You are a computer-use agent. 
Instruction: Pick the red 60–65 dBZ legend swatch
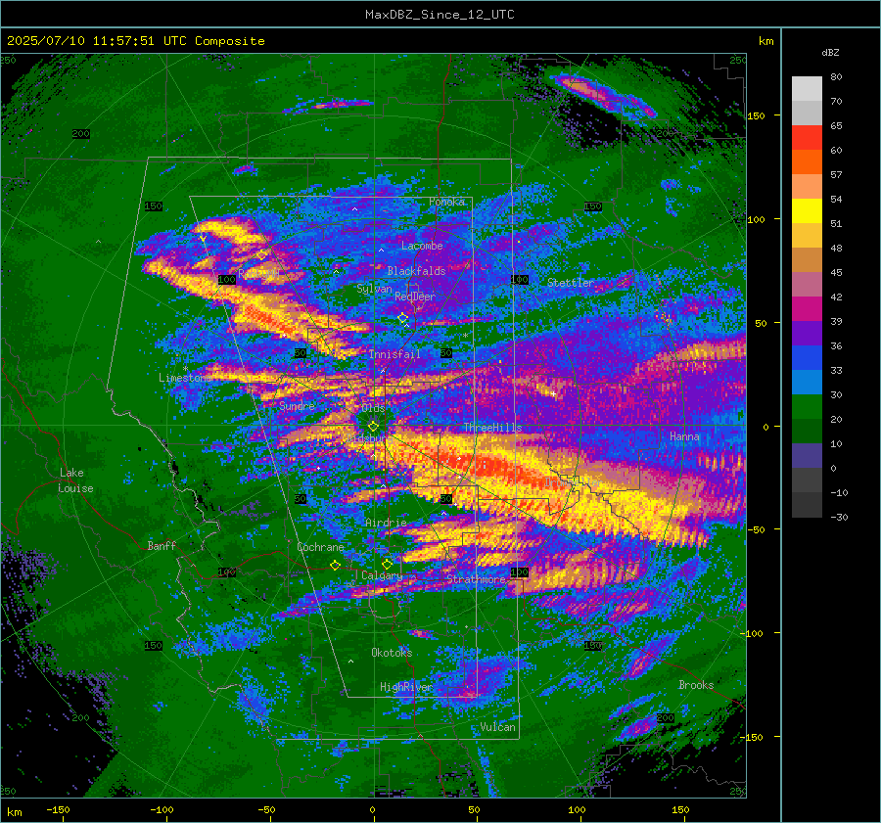pos(807,138)
